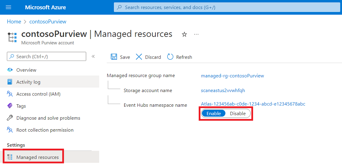Open the ellipsis more options menu

tap(196, 34)
